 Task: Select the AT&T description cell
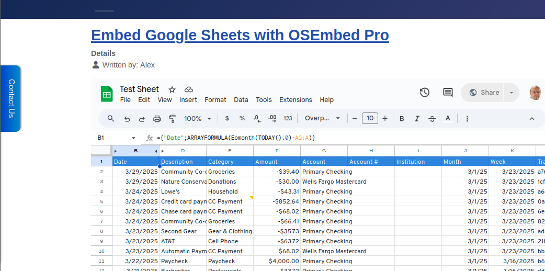(183, 241)
